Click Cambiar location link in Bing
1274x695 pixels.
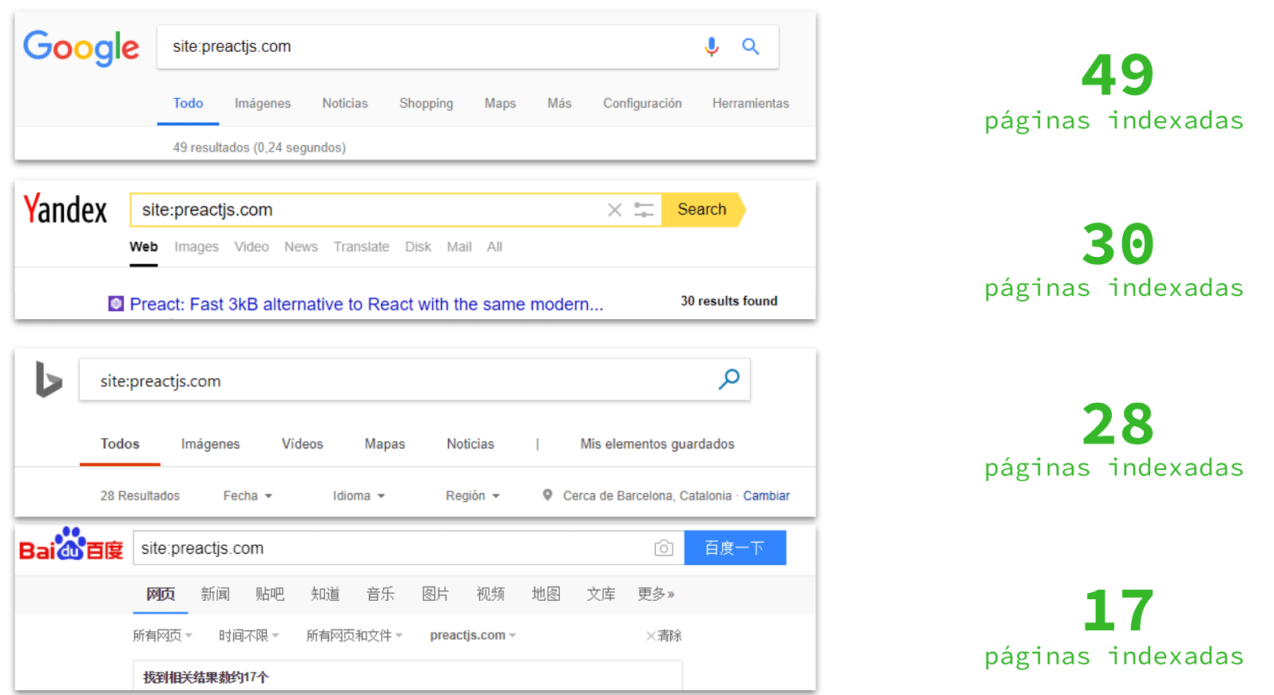(x=766, y=496)
